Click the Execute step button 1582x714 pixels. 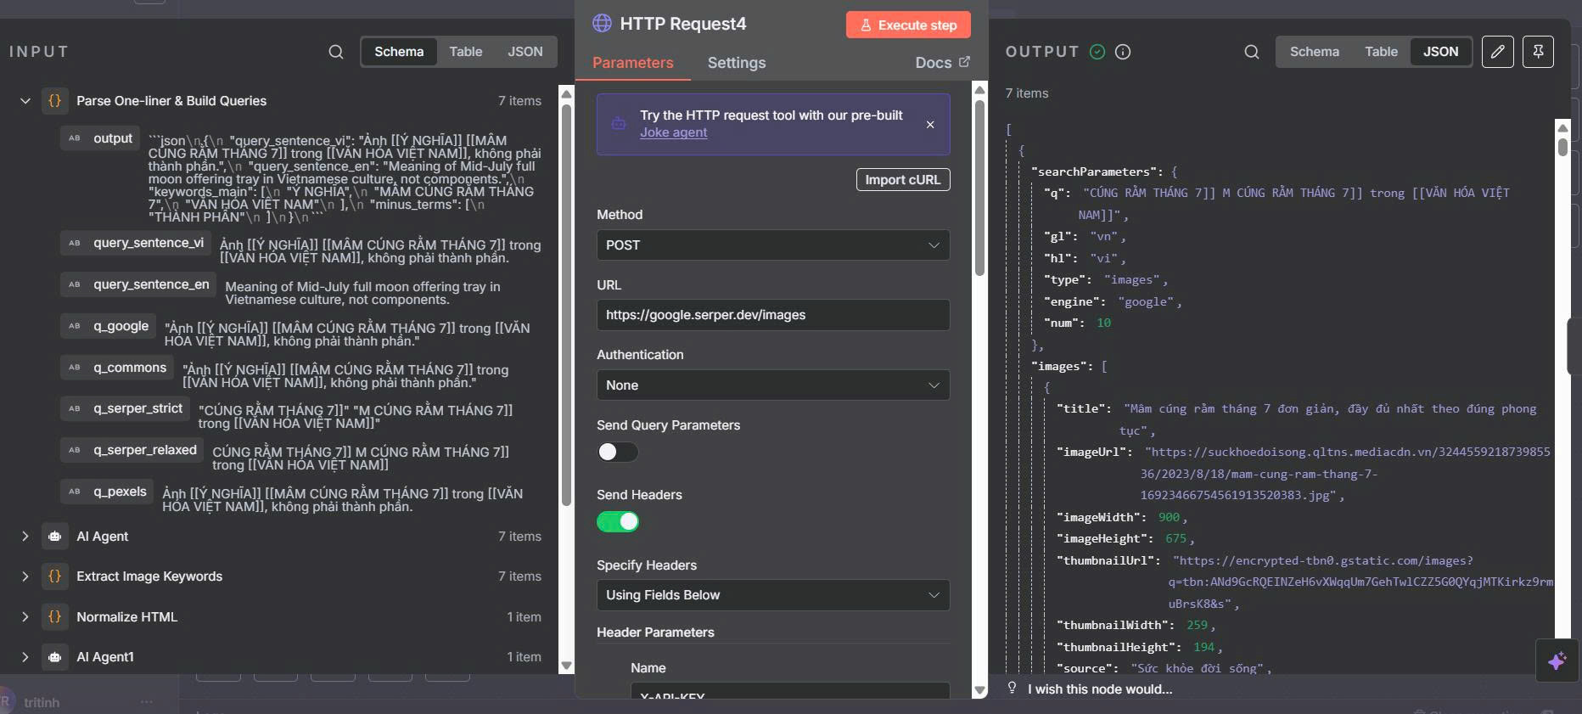tap(908, 25)
